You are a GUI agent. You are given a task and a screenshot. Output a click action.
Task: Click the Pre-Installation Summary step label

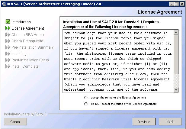click(x=33, y=47)
